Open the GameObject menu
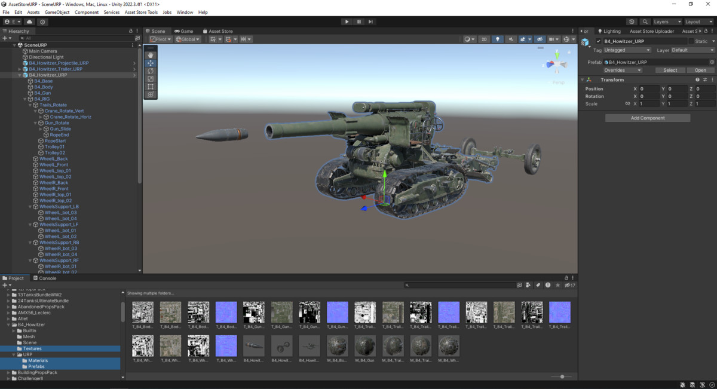Viewport: 717px width, 389px height. [x=57, y=11]
